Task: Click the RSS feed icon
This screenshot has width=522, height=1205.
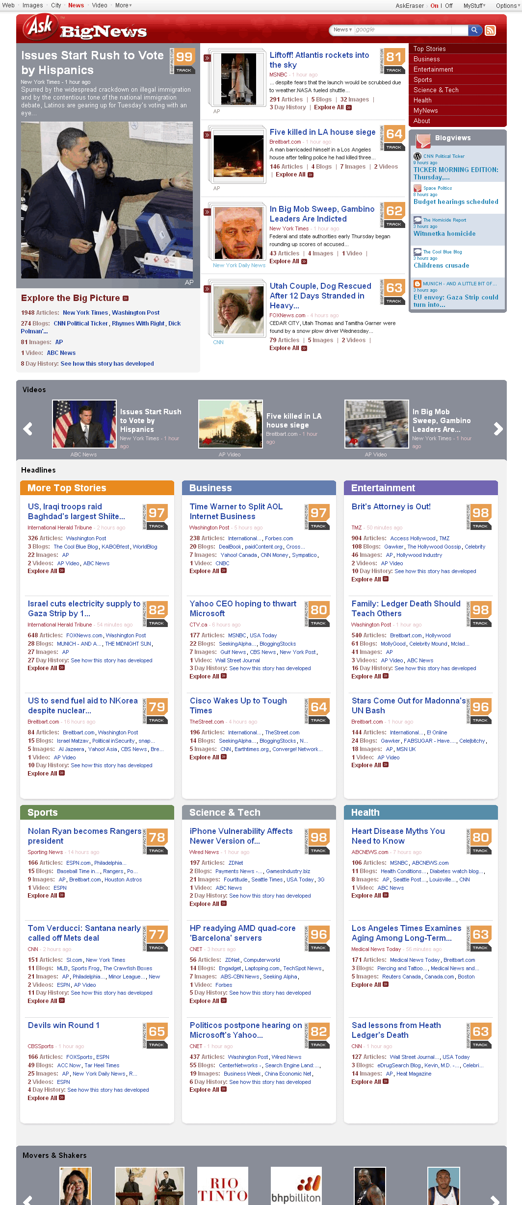Action: 490,30
